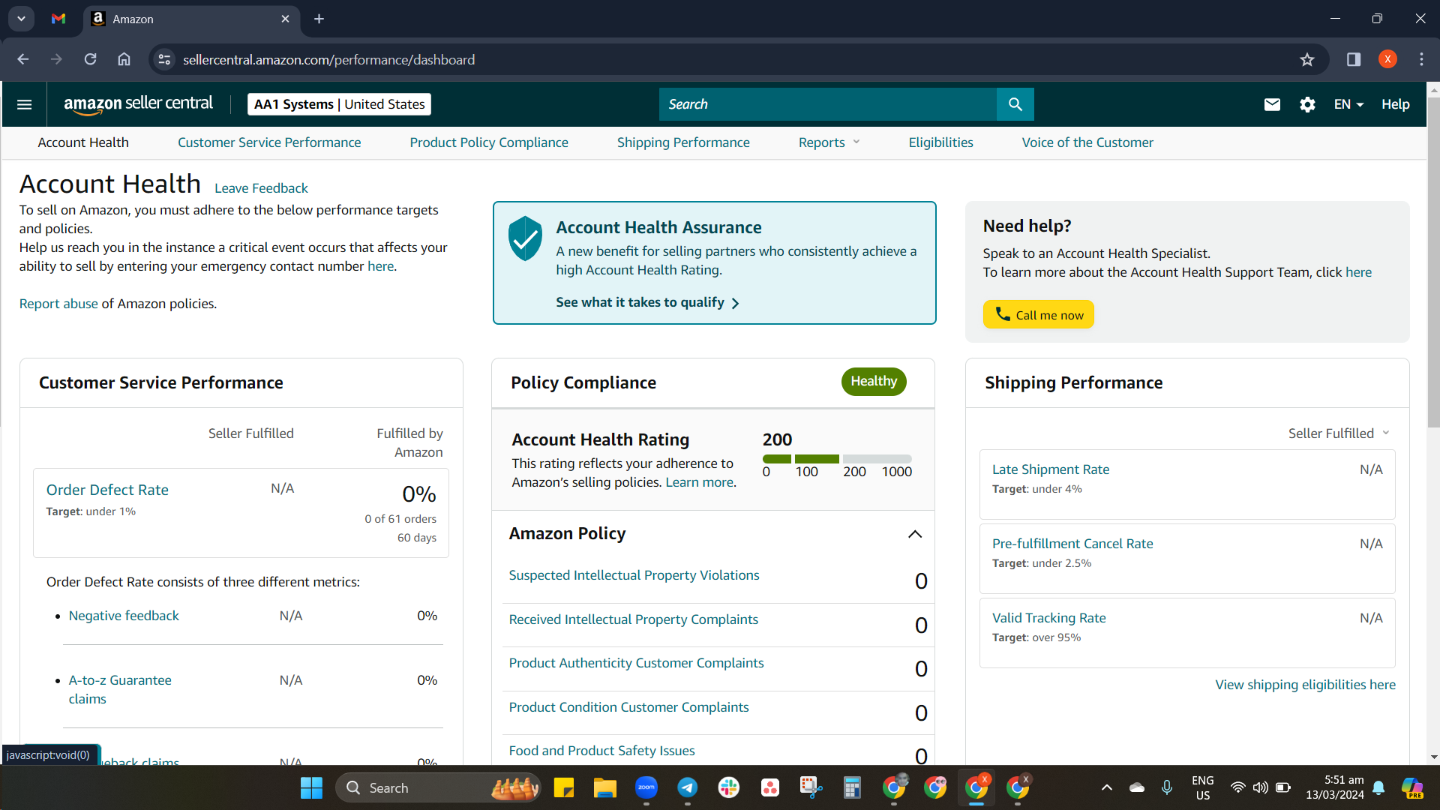Open Slack from the taskbar
The width and height of the screenshot is (1440, 810).
pyautogui.click(x=729, y=788)
